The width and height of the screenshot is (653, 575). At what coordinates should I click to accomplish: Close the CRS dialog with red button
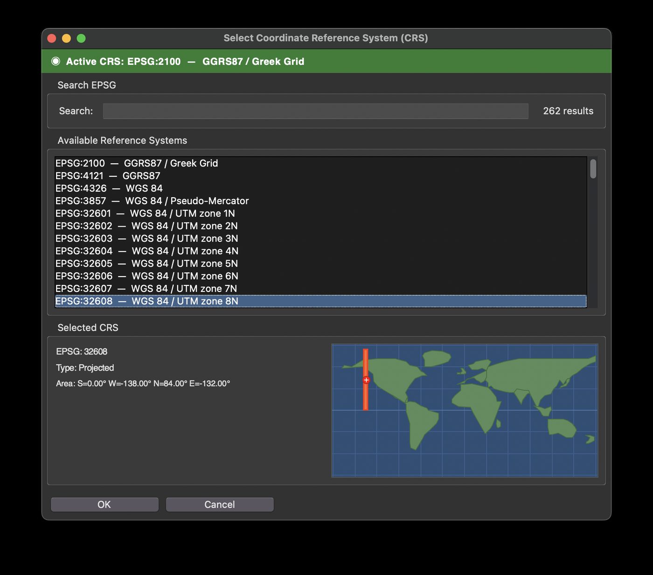point(52,38)
